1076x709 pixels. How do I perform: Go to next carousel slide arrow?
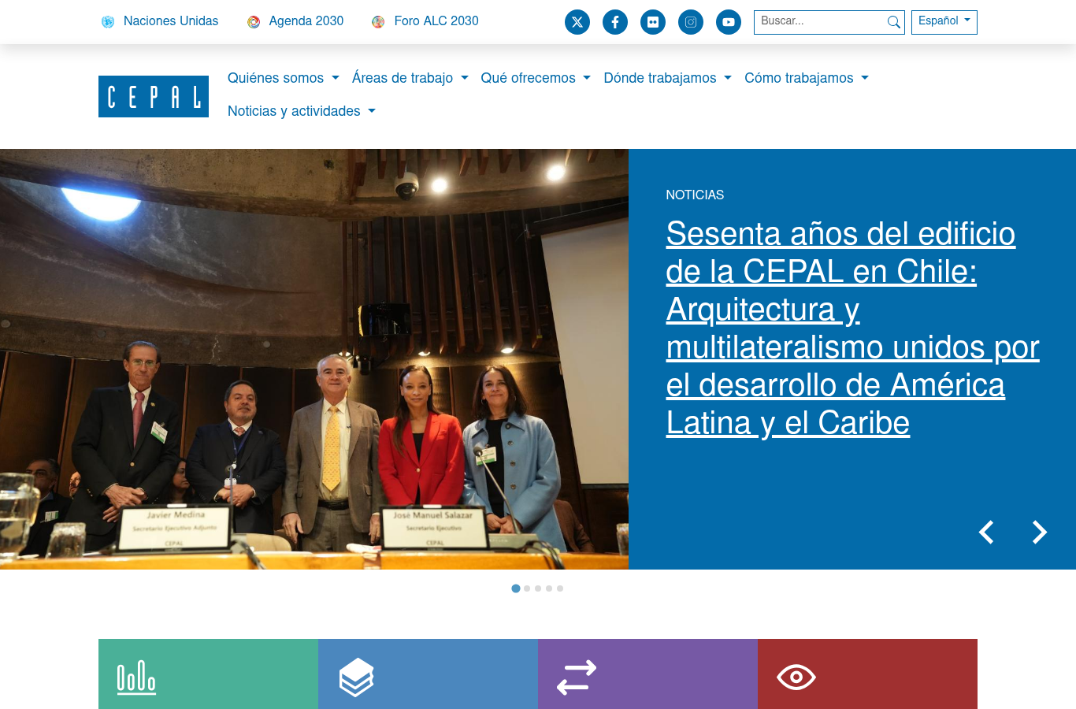pyautogui.click(x=1040, y=533)
